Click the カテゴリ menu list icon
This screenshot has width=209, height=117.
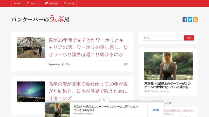coord(28,3)
